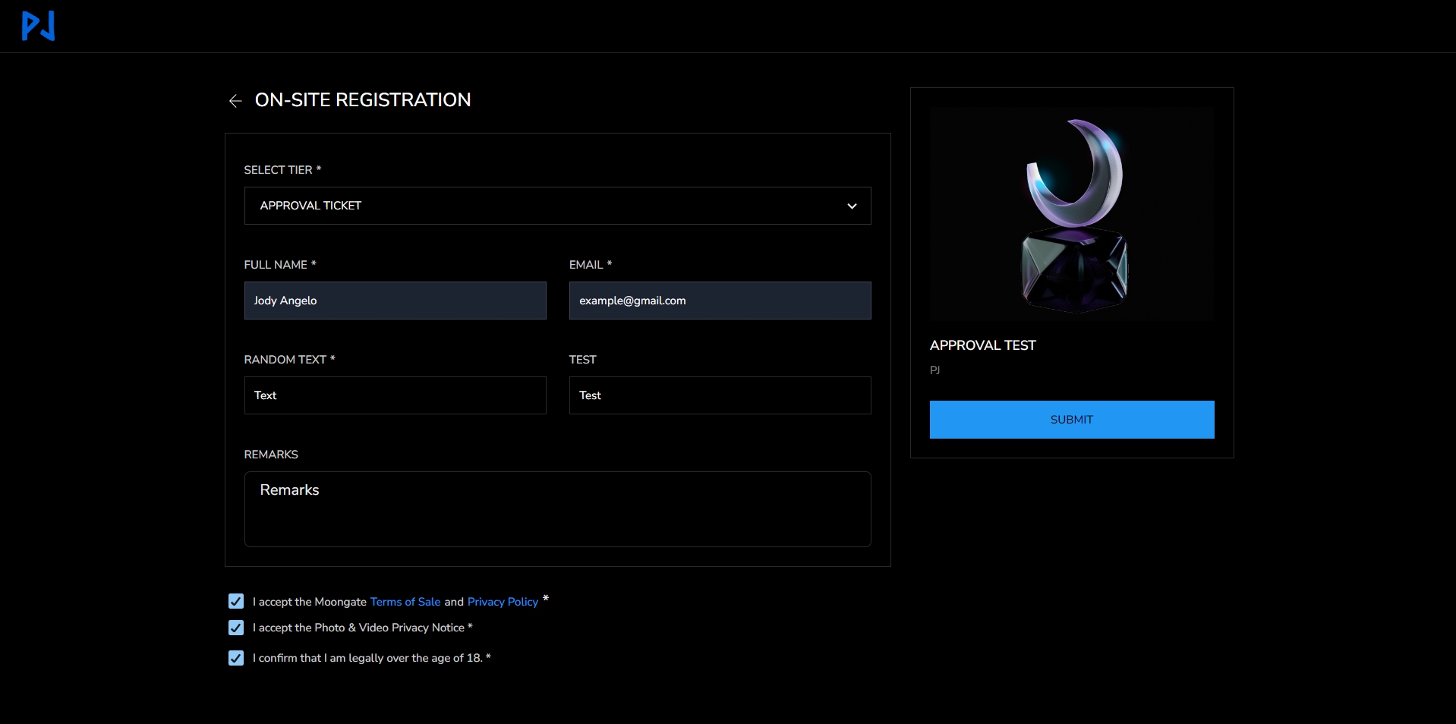
Task: Click the On-Site Registration heading
Action: click(x=362, y=100)
